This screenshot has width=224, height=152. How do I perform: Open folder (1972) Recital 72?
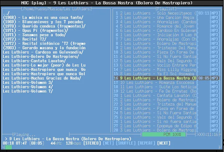(x=25, y=39)
